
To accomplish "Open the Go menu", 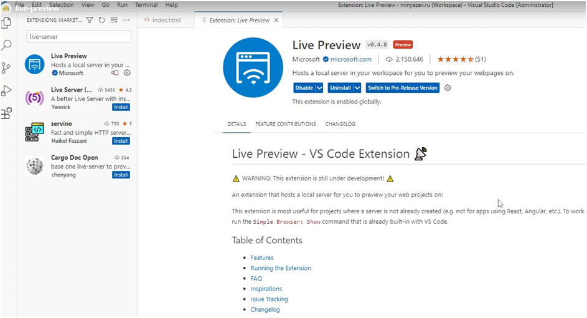I will coord(106,5).
